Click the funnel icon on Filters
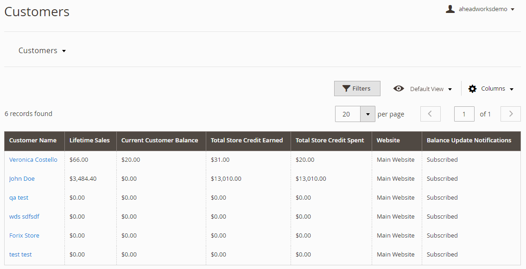Image resolution: width=526 pixels, height=269 pixels. pyautogui.click(x=346, y=89)
